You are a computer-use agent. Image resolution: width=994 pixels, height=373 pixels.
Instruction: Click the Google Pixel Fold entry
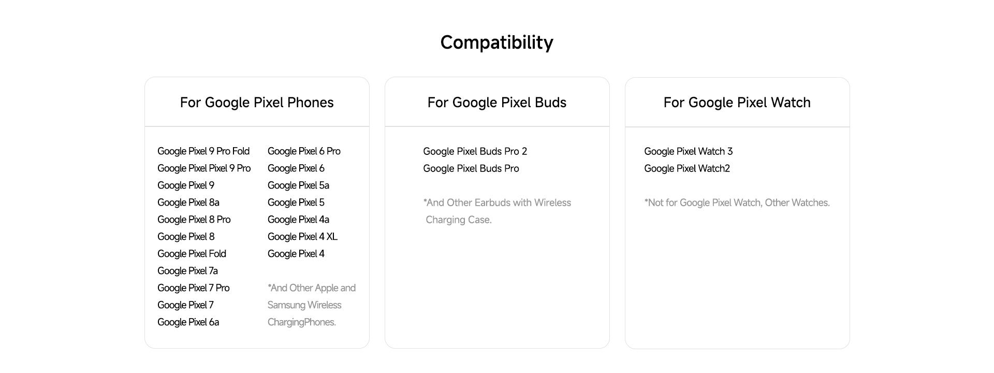click(x=192, y=254)
